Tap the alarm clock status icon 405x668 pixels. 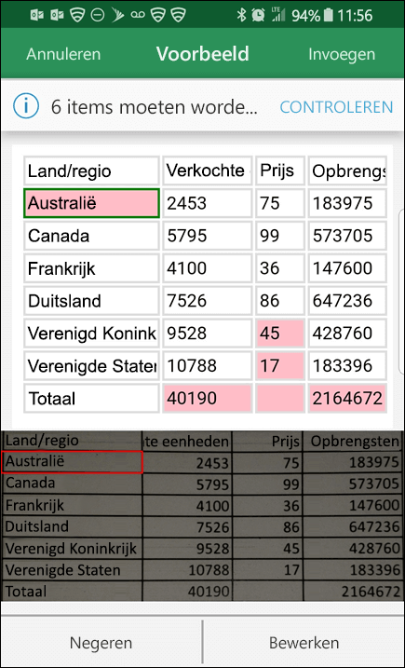point(258,16)
